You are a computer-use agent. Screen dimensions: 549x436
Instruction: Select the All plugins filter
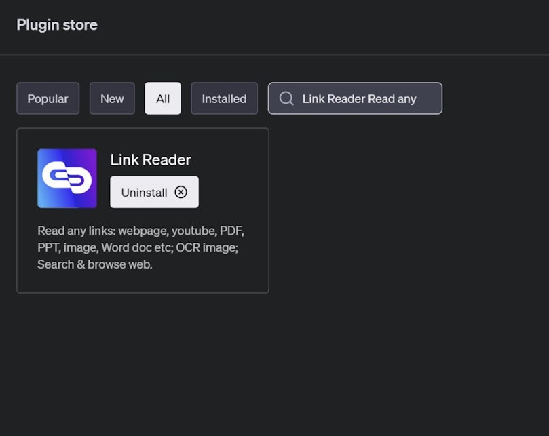pyautogui.click(x=163, y=98)
